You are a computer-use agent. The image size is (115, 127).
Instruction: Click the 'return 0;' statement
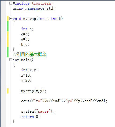(x=30, y=117)
